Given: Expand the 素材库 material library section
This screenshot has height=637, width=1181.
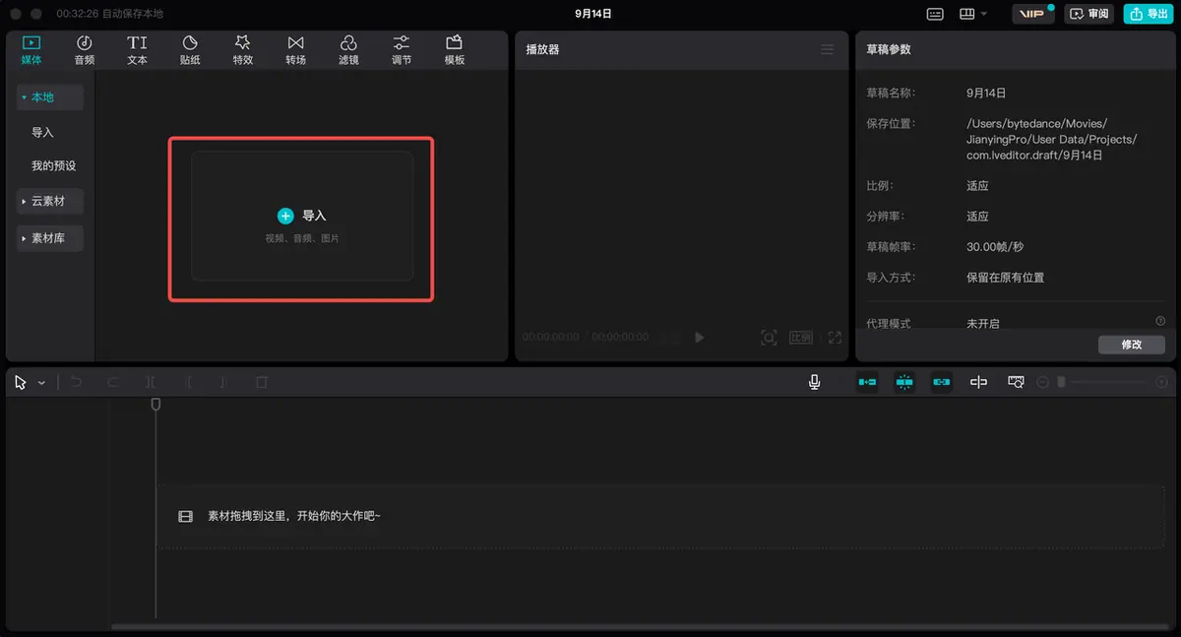Looking at the screenshot, I should point(50,238).
